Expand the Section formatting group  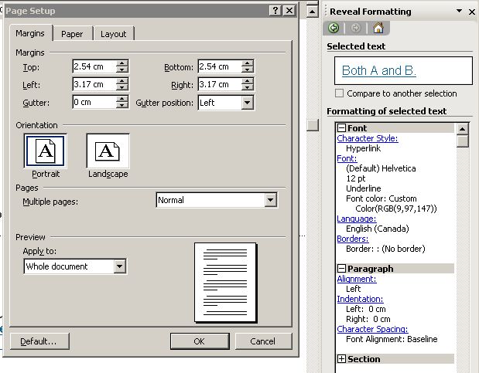pyautogui.click(x=341, y=359)
